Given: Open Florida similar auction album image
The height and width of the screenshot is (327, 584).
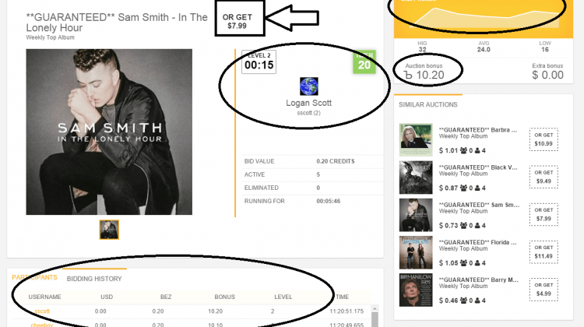Looking at the screenshot, I should [x=416, y=252].
